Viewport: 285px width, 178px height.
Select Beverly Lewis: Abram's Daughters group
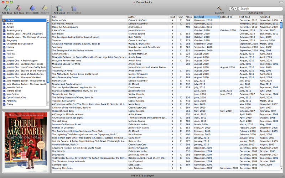(x=24, y=33)
